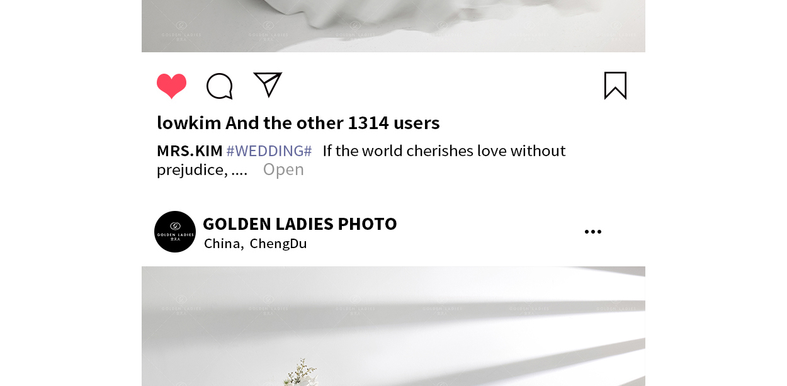Click the top post photo

[394, 26]
